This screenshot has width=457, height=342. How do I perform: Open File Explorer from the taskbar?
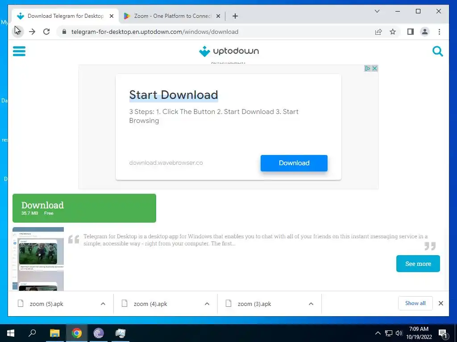click(x=54, y=333)
